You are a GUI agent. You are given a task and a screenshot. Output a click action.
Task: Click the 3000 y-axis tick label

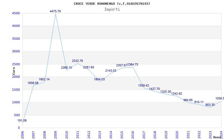click(16, 52)
